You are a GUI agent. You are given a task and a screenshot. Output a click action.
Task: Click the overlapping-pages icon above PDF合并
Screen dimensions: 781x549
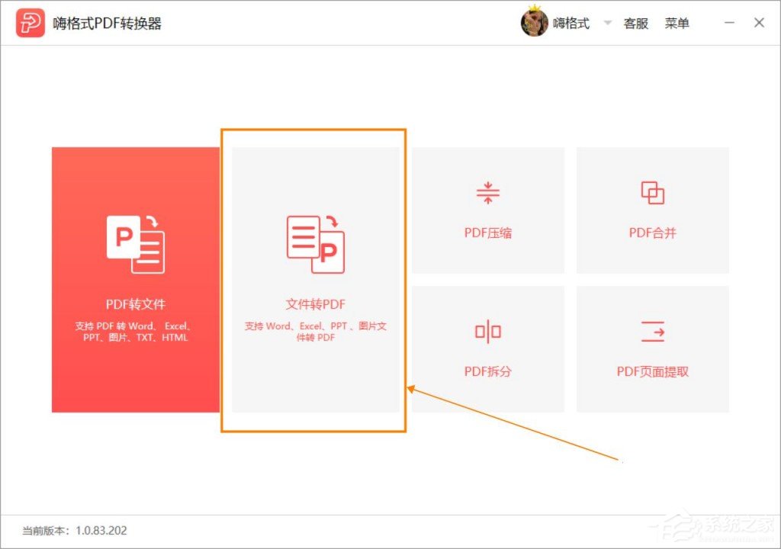[654, 193]
